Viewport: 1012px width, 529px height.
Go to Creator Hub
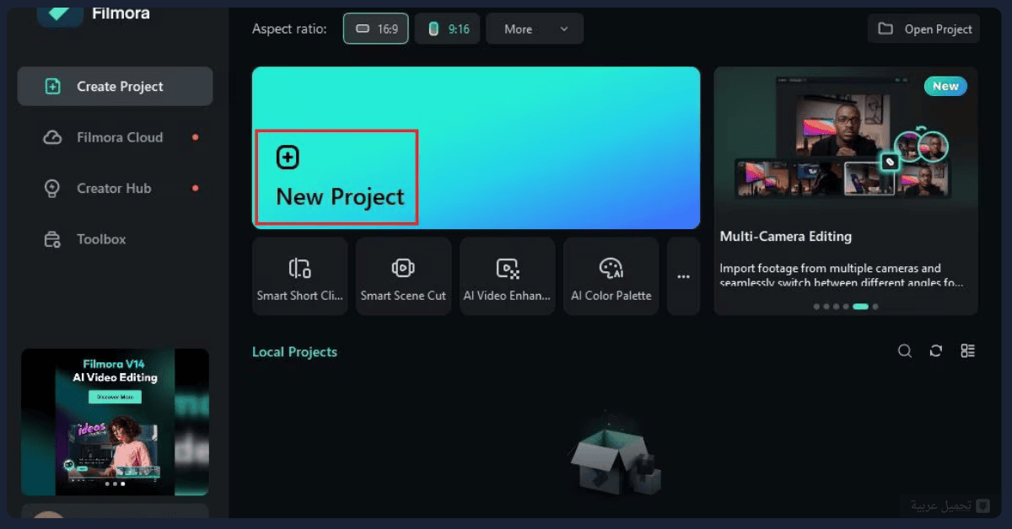tap(115, 188)
